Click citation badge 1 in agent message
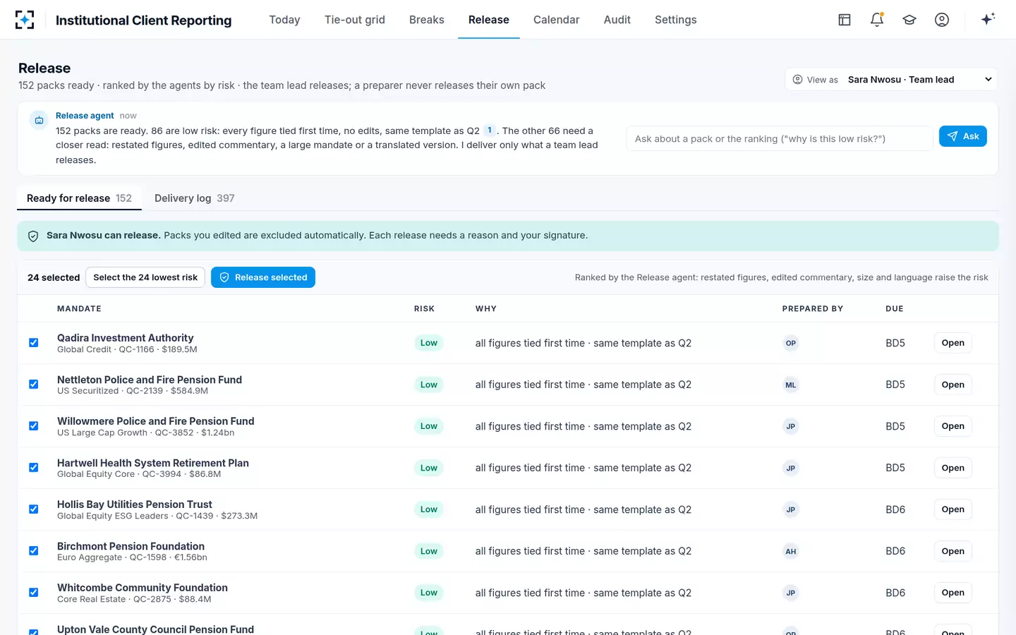This screenshot has height=635, width=1016. pyautogui.click(x=490, y=130)
